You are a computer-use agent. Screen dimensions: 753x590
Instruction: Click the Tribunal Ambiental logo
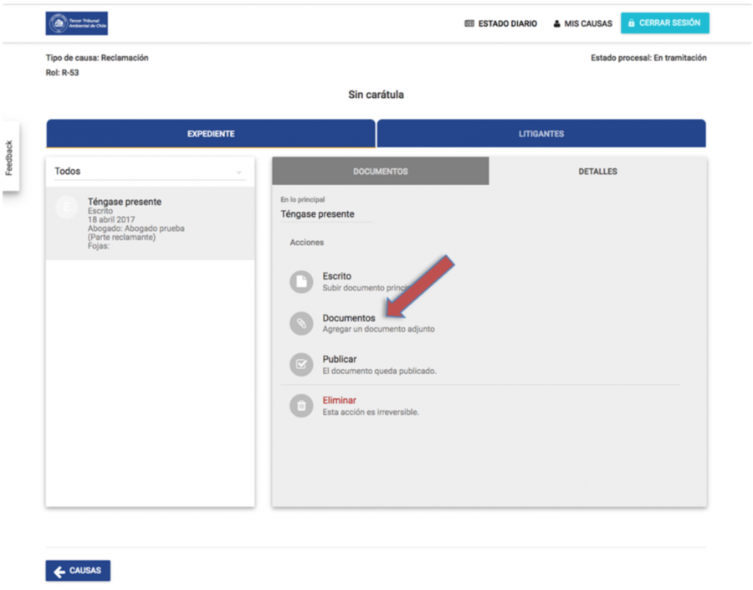tap(77, 23)
